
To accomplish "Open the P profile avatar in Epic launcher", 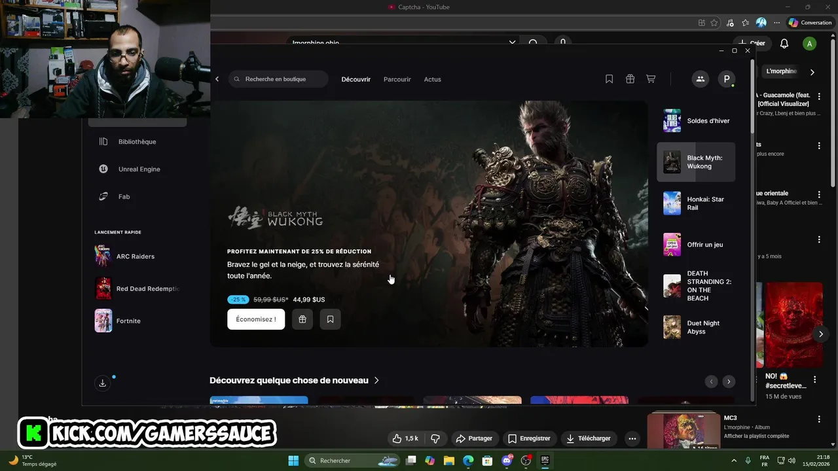I will click(x=726, y=79).
